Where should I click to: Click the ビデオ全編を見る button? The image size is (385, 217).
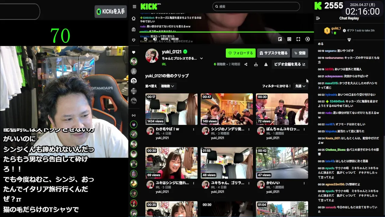tap(290, 64)
